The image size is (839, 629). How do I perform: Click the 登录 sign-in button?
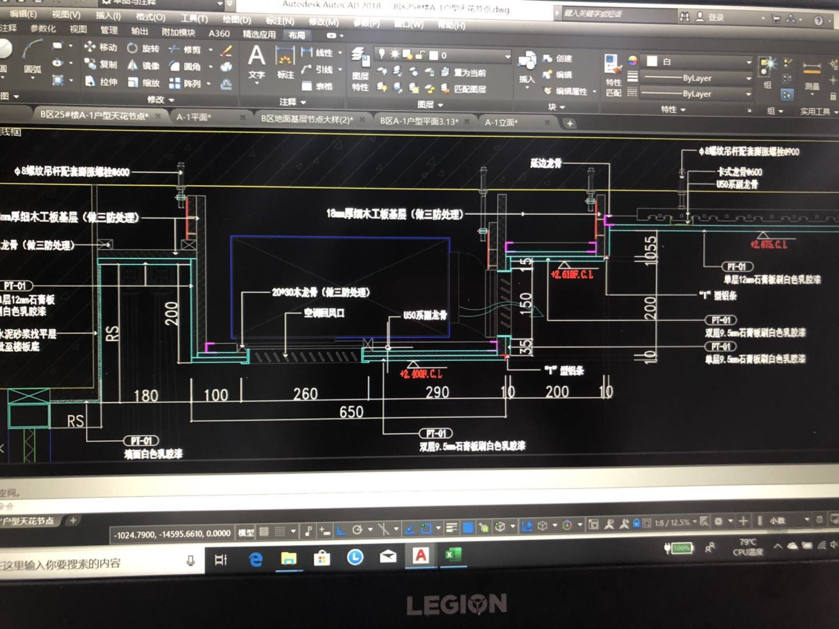(708, 17)
